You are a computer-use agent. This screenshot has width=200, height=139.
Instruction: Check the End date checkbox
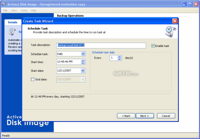click(x=33, y=80)
